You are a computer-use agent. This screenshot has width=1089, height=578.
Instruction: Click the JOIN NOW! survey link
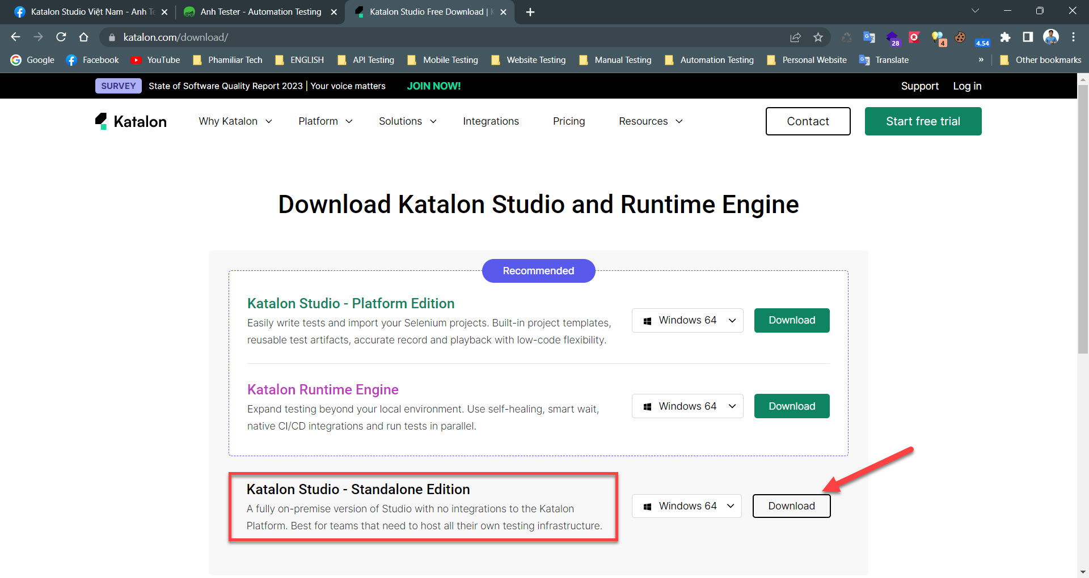coord(434,86)
